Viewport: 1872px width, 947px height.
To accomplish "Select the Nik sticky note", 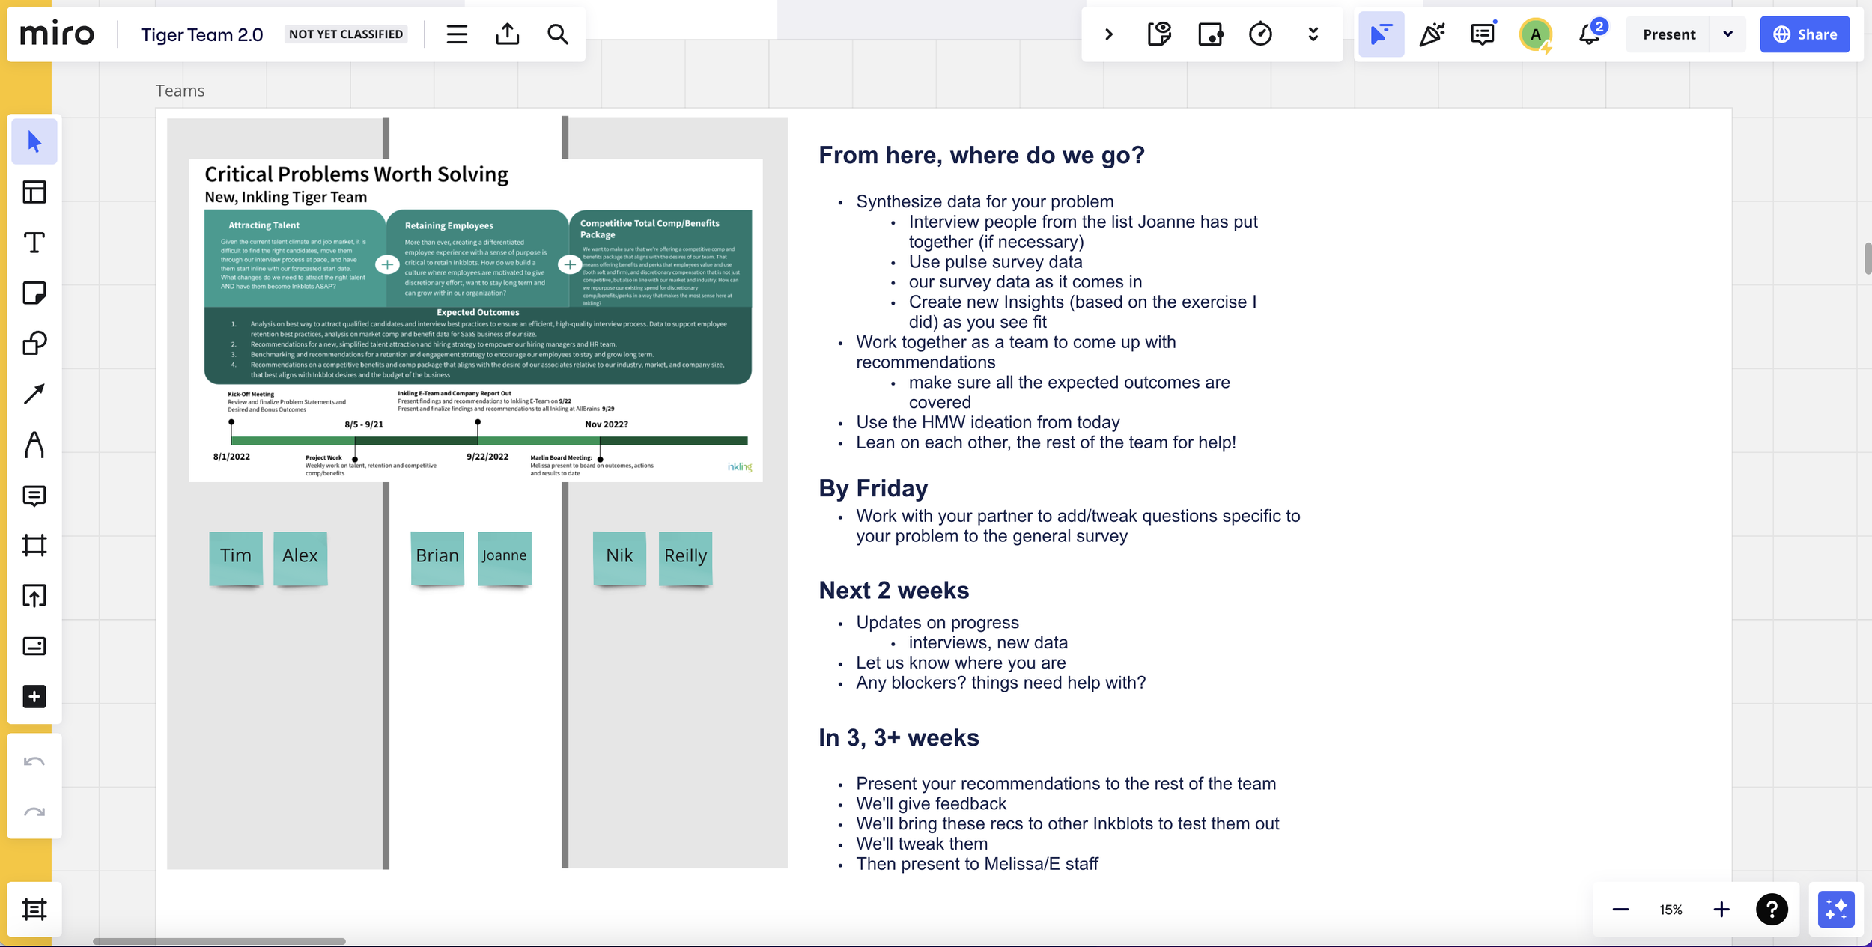I will coord(619,558).
